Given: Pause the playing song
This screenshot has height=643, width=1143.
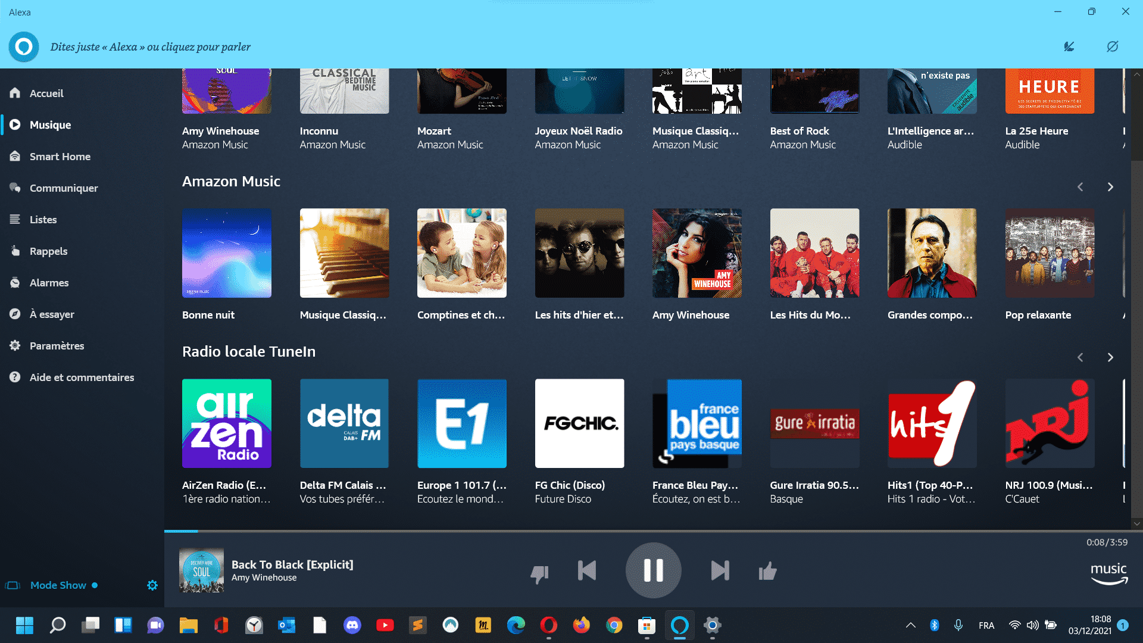Looking at the screenshot, I should pos(653,570).
